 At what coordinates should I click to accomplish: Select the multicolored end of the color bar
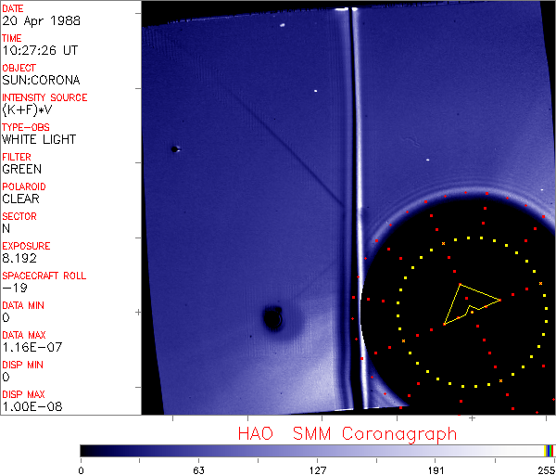click(550, 450)
